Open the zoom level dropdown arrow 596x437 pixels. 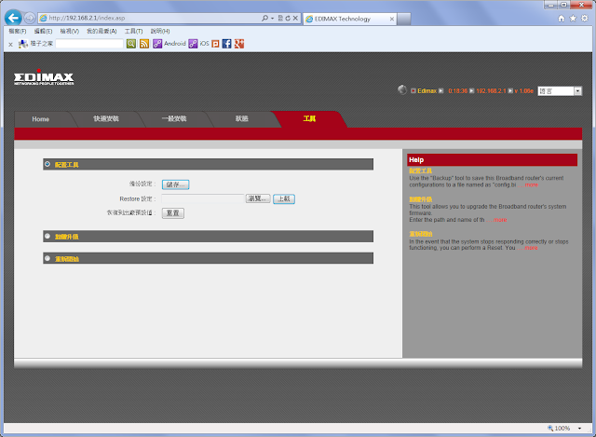pyautogui.click(x=579, y=429)
